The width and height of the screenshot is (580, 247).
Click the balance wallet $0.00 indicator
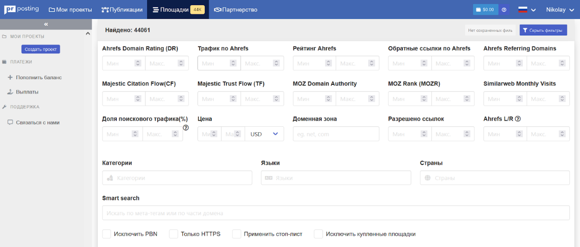click(x=485, y=10)
